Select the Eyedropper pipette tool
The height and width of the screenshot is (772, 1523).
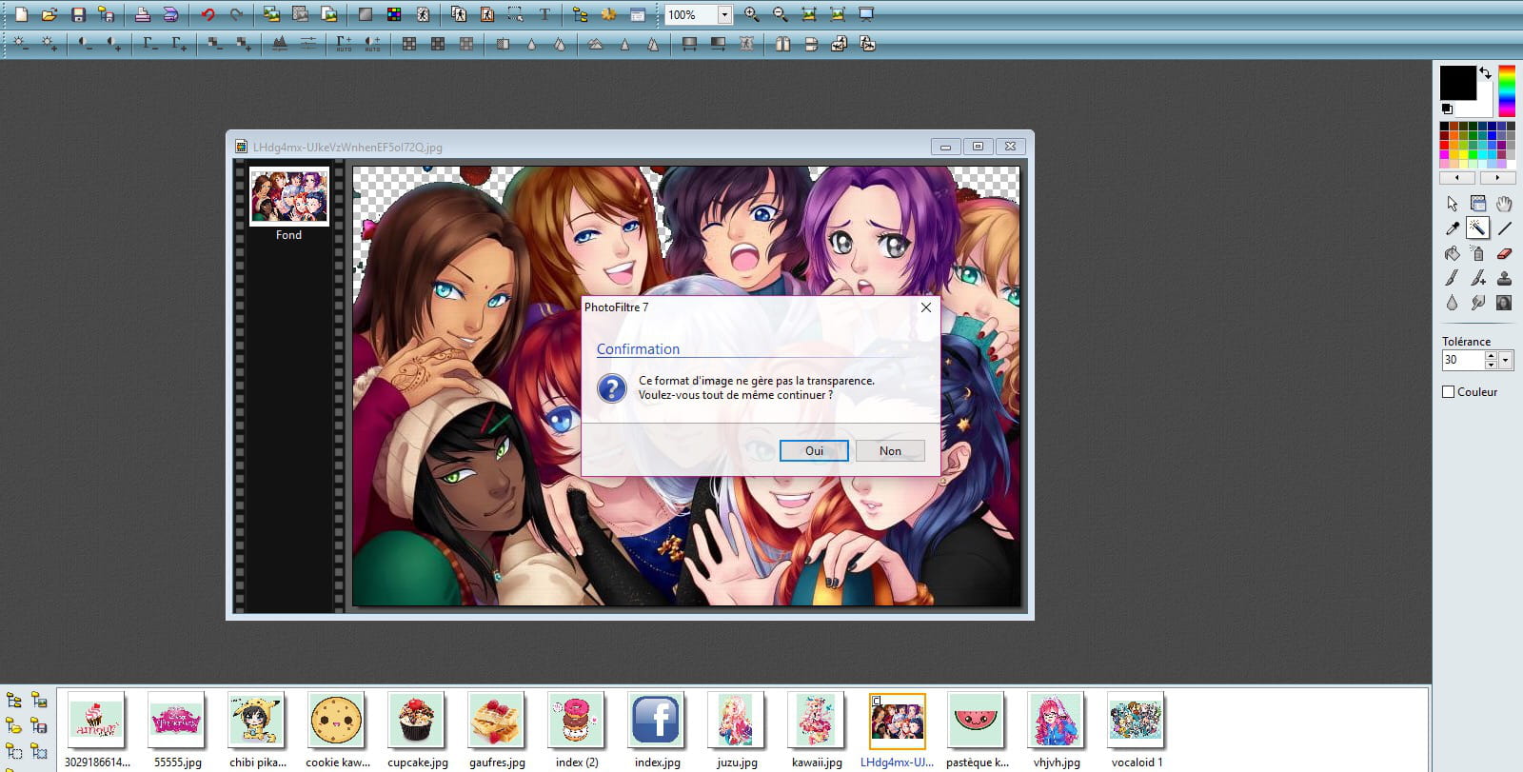pyautogui.click(x=1452, y=228)
